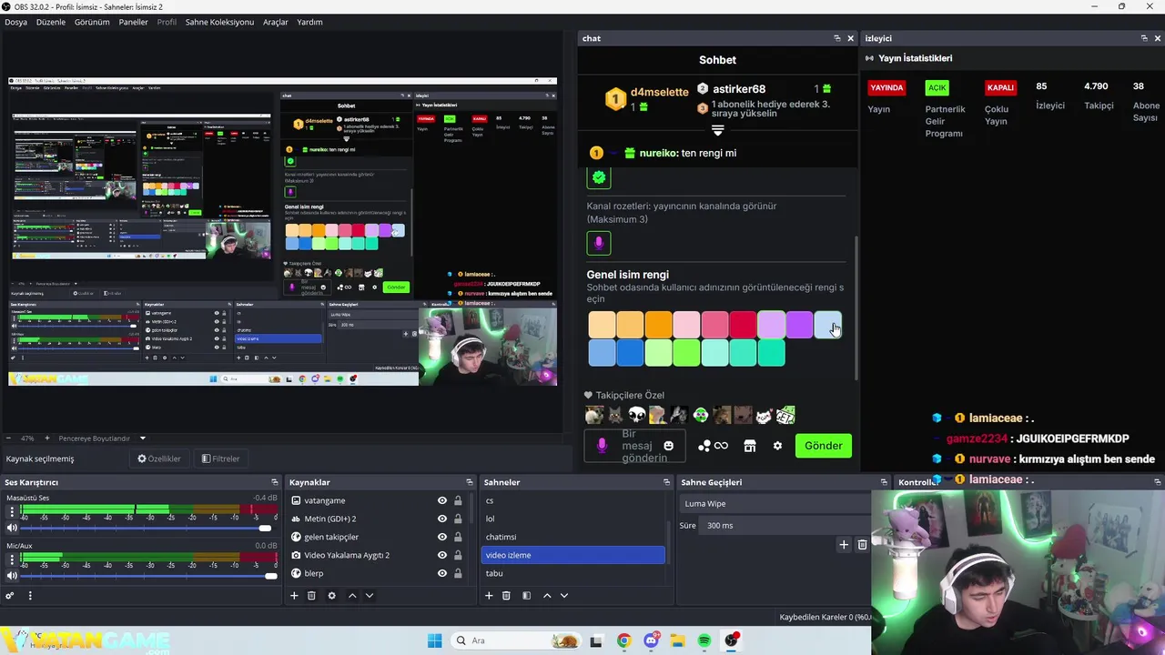This screenshot has width=1165, height=655.
Task: Remove scene transition with trash icon
Action: 862,545
